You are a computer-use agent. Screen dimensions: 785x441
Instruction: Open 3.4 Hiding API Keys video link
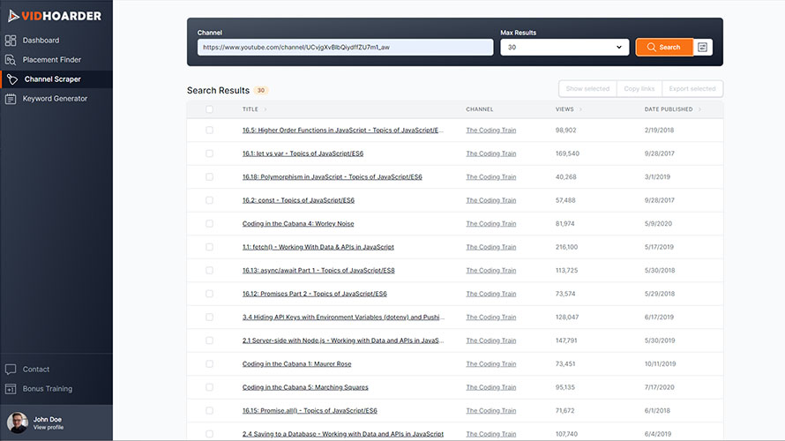pos(343,318)
